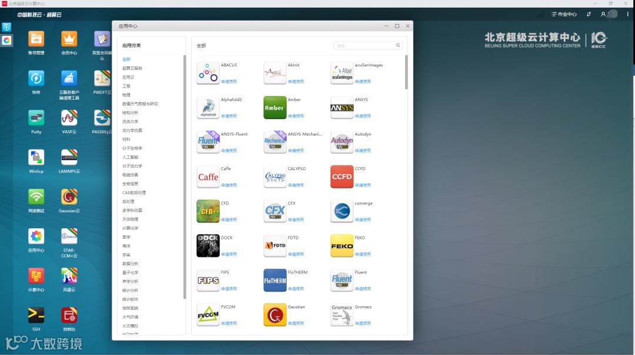The width and height of the screenshot is (635, 355).
Task: Open the CFD++ app icon
Action: tap(208, 211)
